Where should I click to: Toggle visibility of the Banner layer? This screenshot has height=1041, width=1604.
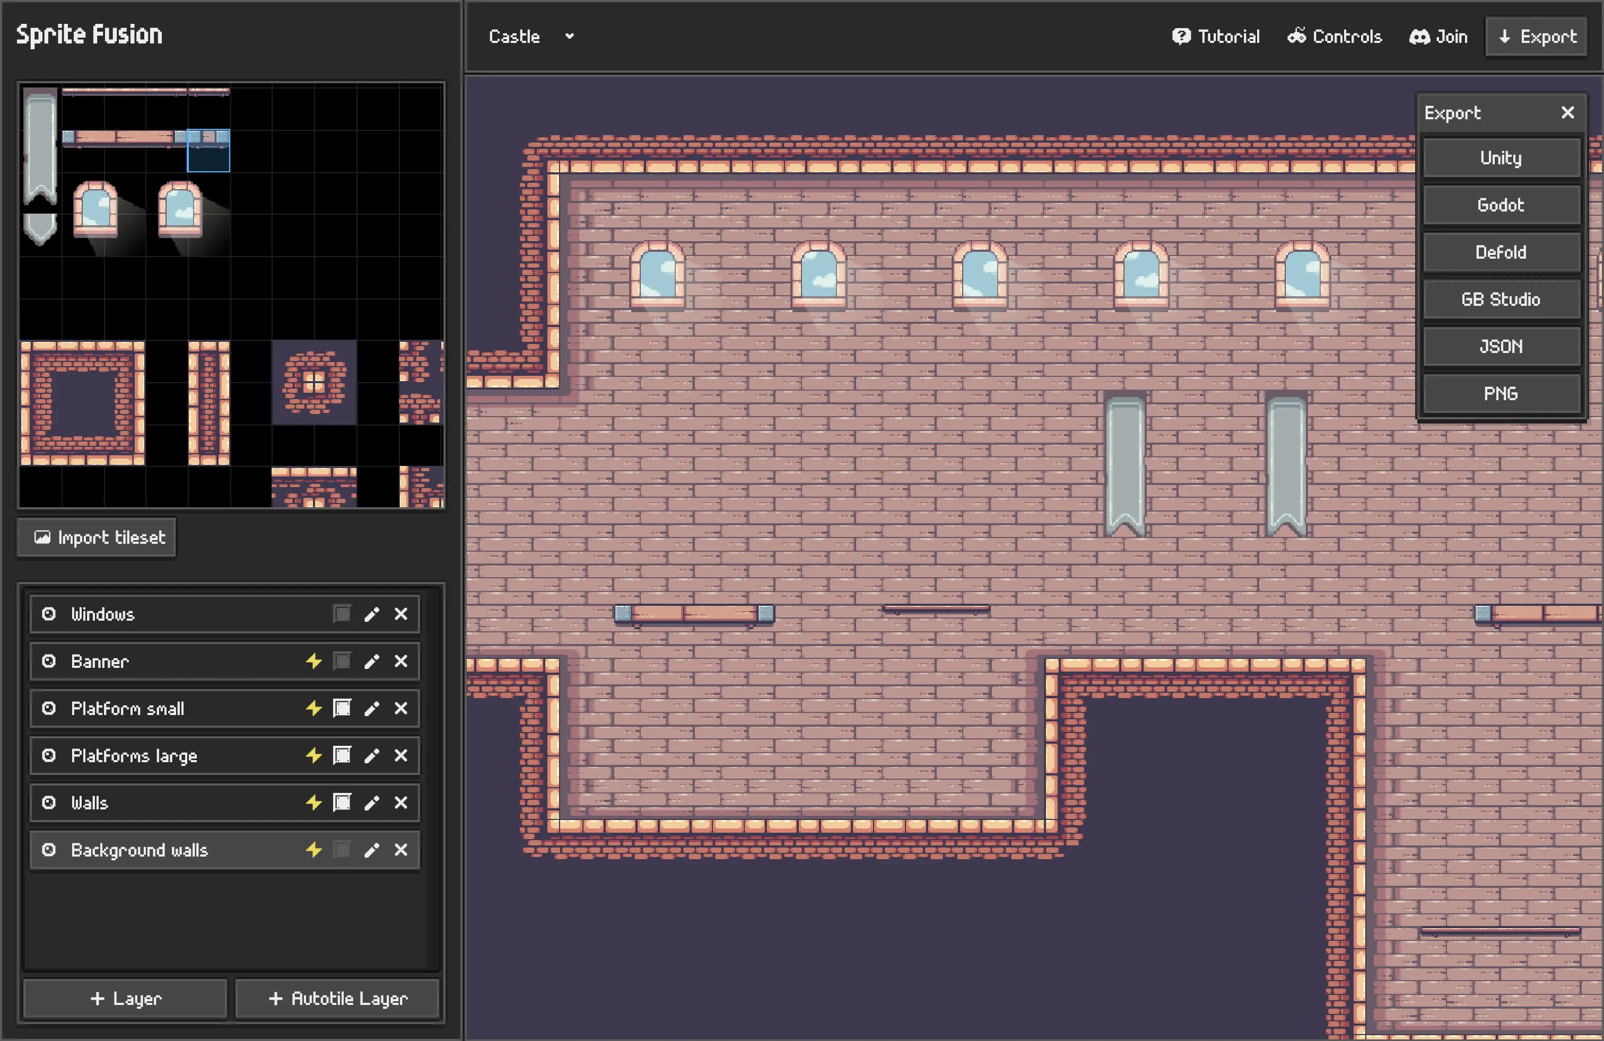48,660
